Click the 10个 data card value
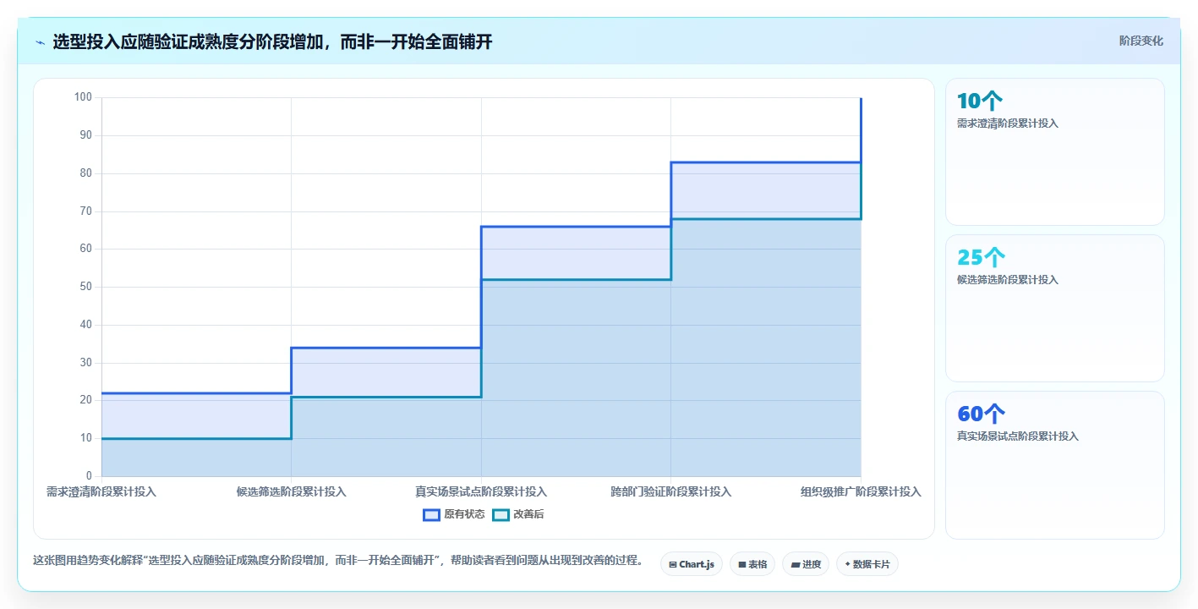The image size is (1198, 609). (980, 101)
